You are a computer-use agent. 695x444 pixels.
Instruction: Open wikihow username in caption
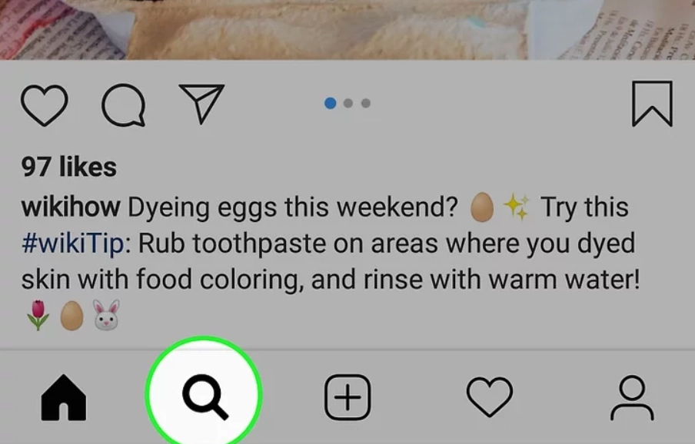[71, 207]
